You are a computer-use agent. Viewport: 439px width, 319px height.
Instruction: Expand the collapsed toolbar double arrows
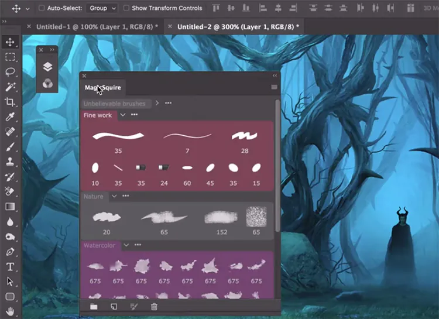coord(4,21)
